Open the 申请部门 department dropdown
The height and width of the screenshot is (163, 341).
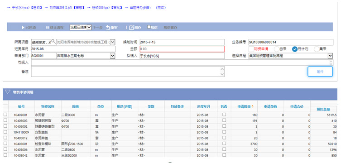point(113,56)
